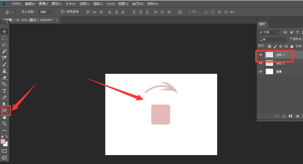This screenshot has height=164, width=303.
Task: Click the Photoshop Ps logo
Action: point(4,3)
